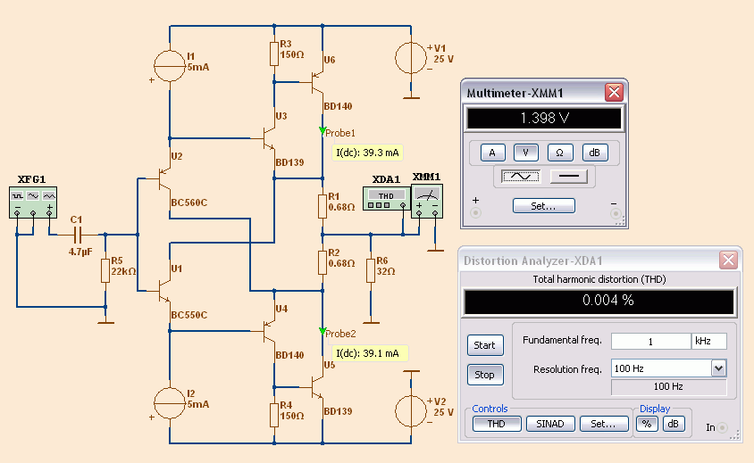Screen dimensions: 754x463
Task: Select the I2 5mA current source
Action: click(x=169, y=403)
